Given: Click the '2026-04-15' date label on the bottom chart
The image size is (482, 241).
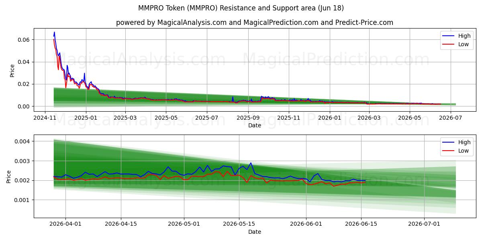Looking at the screenshot, I should pos(121,224).
